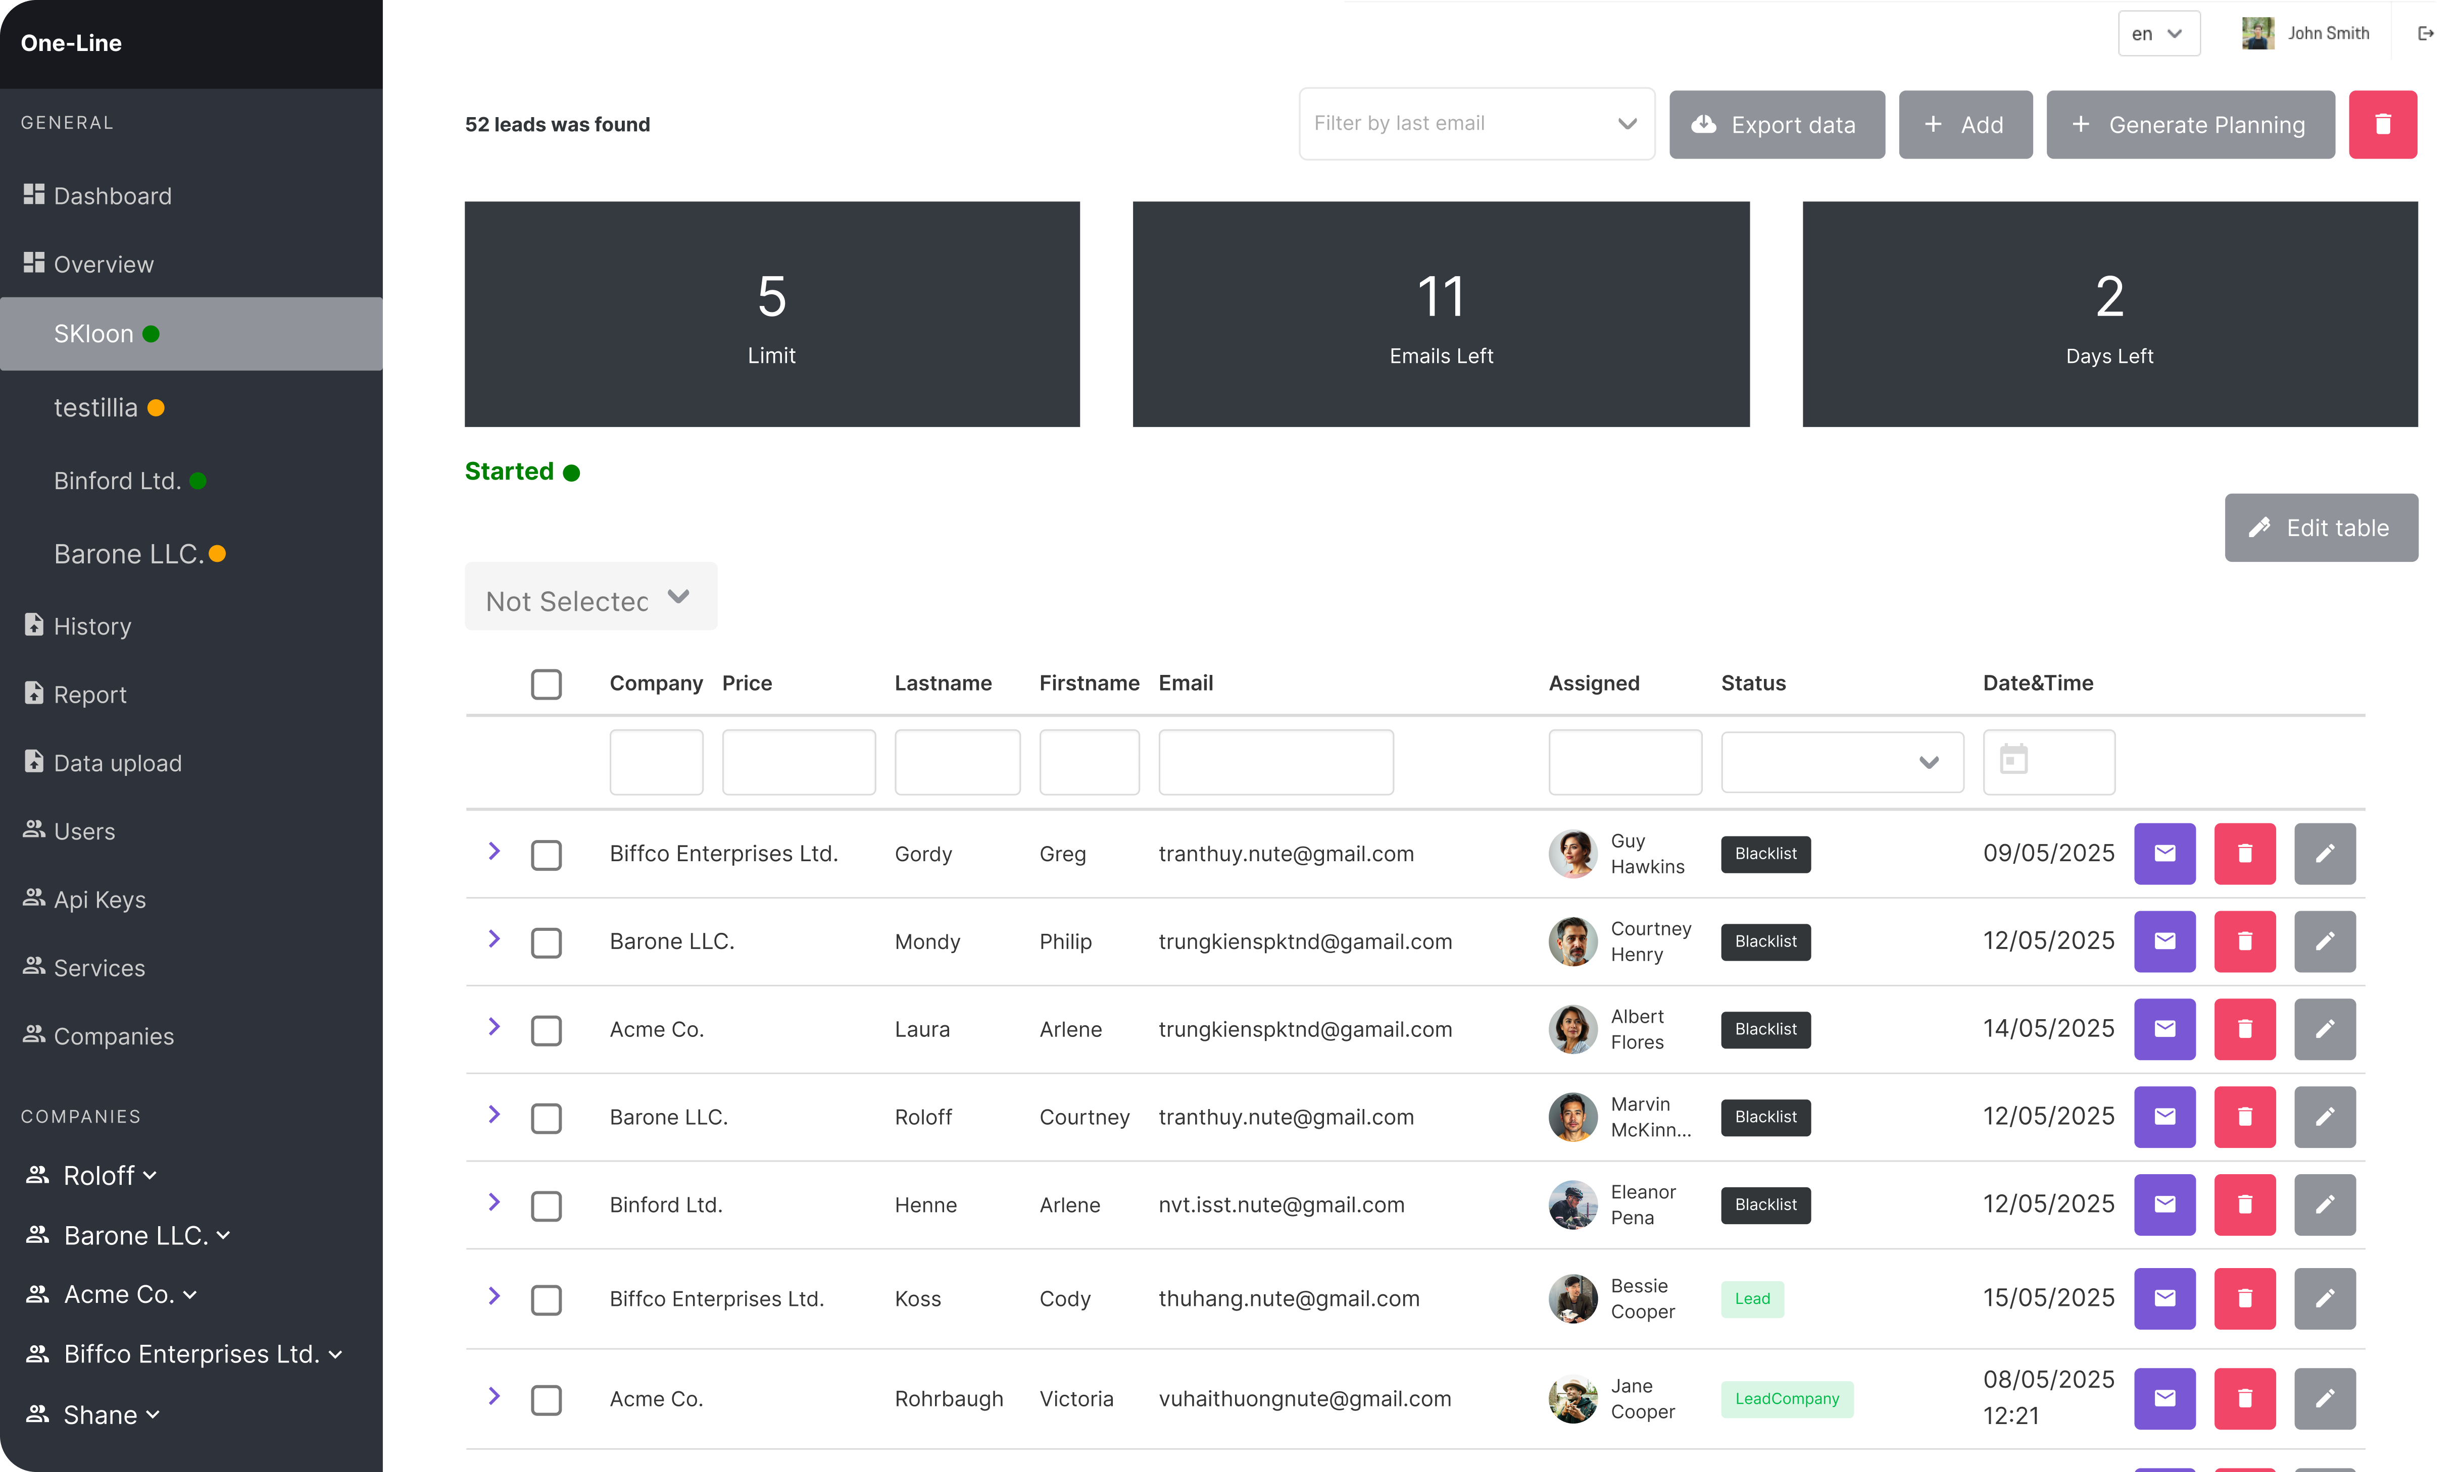Click the logout icon beside John Smith

coord(2425,34)
